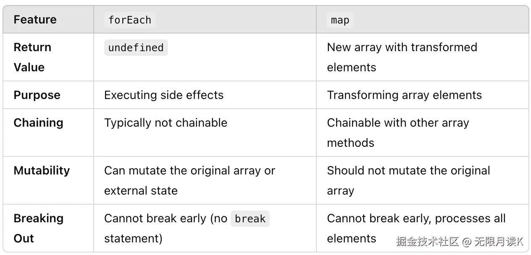Select the map code header
The width and height of the screenshot is (531, 255).
340,20
